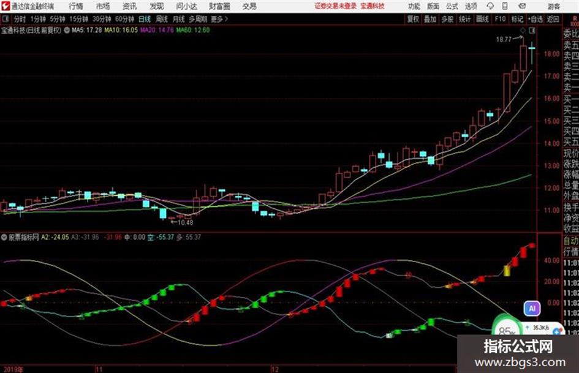This screenshot has height=373, width=579.
Task: Open the F10 company info button
Action: pyautogui.click(x=500, y=19)
